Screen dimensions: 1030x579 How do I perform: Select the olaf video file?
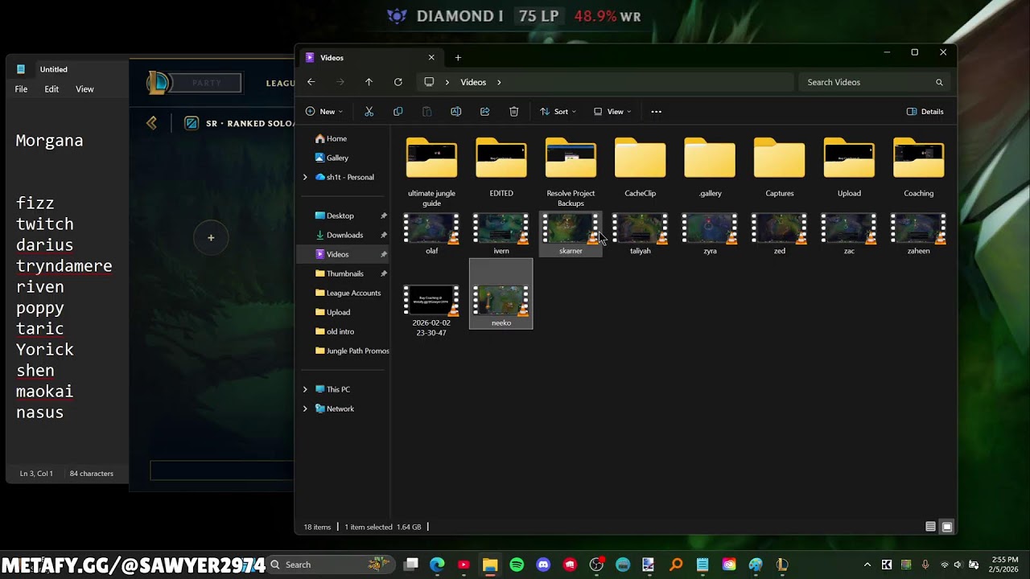click(x=431, y=234)
